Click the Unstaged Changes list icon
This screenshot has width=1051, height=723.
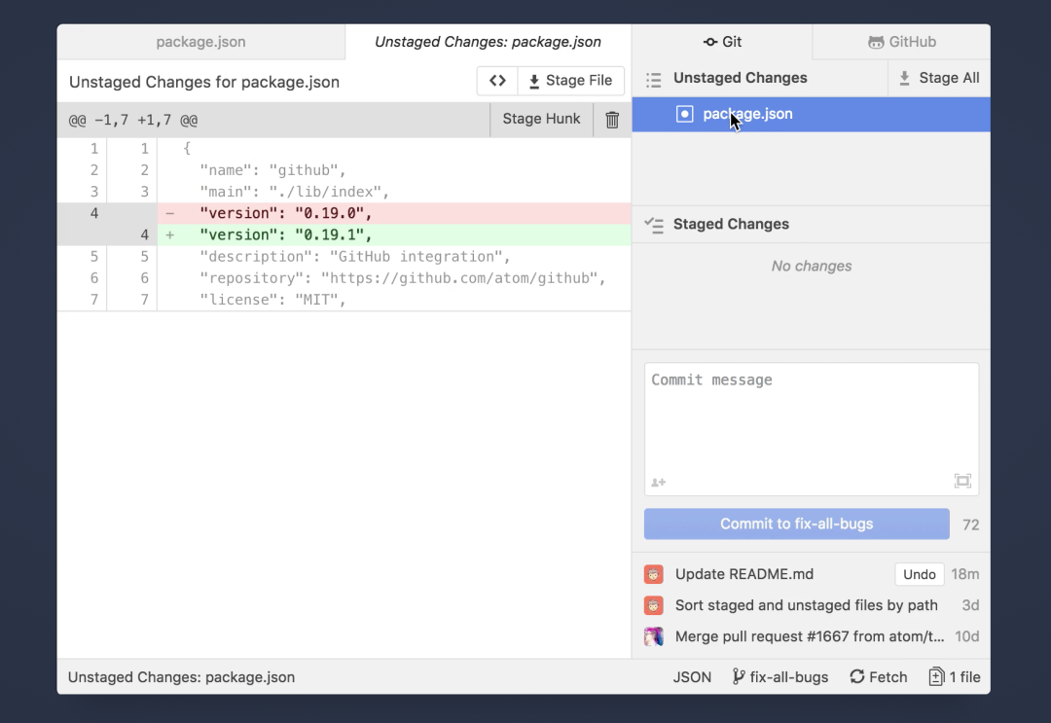[x=654, y=80]
